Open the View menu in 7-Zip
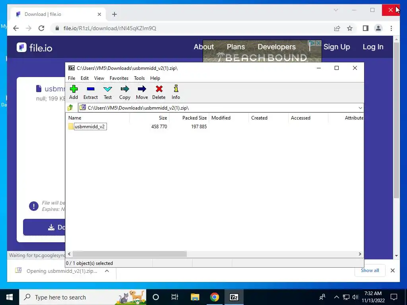This screenshot has width=407, height=305. 99,78
